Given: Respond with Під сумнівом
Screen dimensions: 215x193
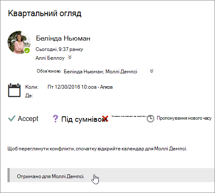Looking at the screenshot, I should [x=84, y=119].
